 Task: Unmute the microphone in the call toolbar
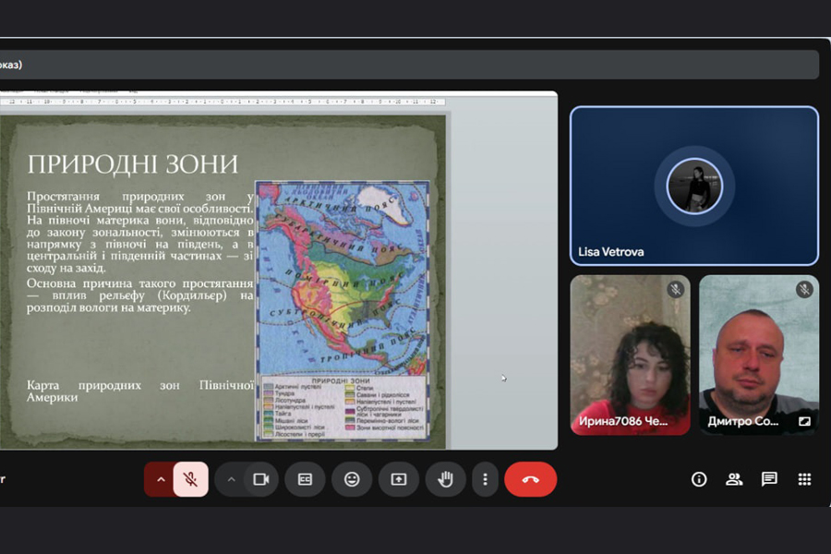[x=190, y=479]
